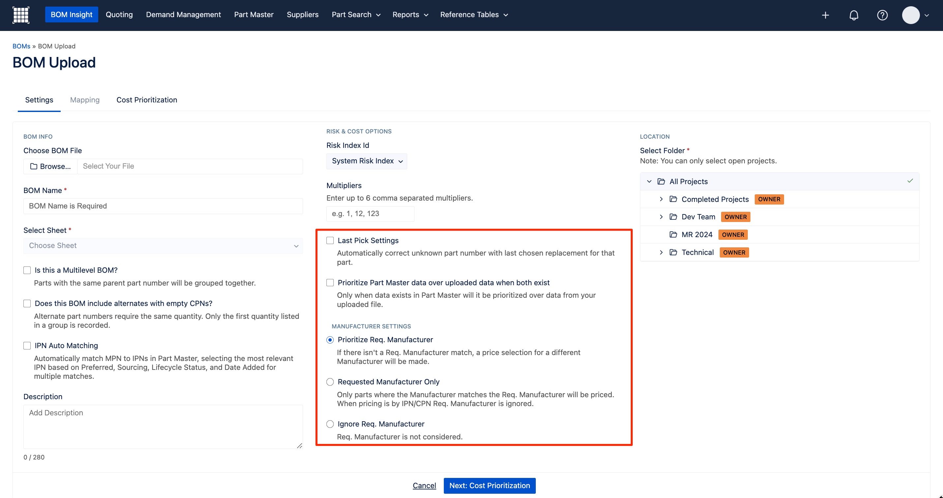
Task: Click the Add Description text area
Action: point(163,427)
